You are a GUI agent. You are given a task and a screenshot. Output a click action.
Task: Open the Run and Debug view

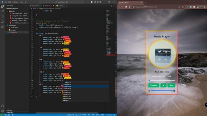pyautogui.click(x=3, y=22)
